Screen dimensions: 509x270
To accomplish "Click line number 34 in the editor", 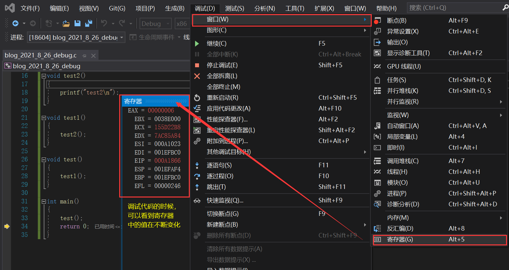I will click(25, 226).
